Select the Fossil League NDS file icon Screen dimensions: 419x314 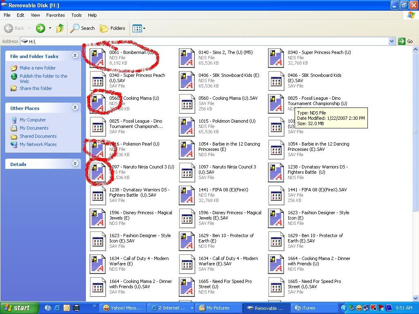[276, 103]
